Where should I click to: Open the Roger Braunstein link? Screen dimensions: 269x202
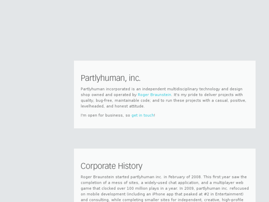pos(154,95)
